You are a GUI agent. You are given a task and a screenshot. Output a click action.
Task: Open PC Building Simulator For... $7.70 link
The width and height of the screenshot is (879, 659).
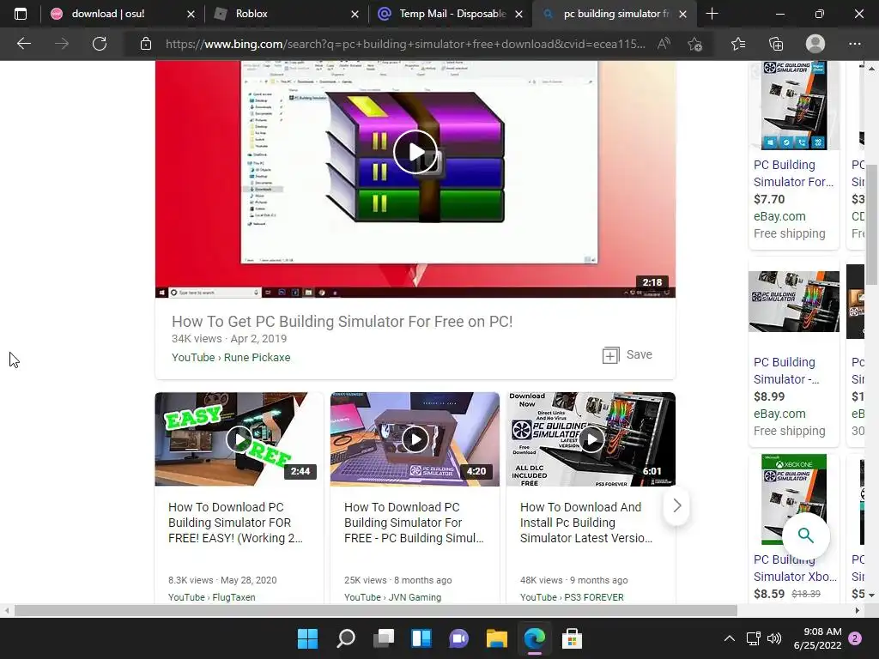[x=793, y=173]
